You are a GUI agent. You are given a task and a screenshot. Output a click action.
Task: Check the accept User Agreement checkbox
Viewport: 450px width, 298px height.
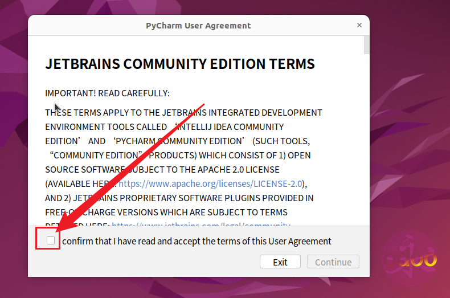click(51, 240)
